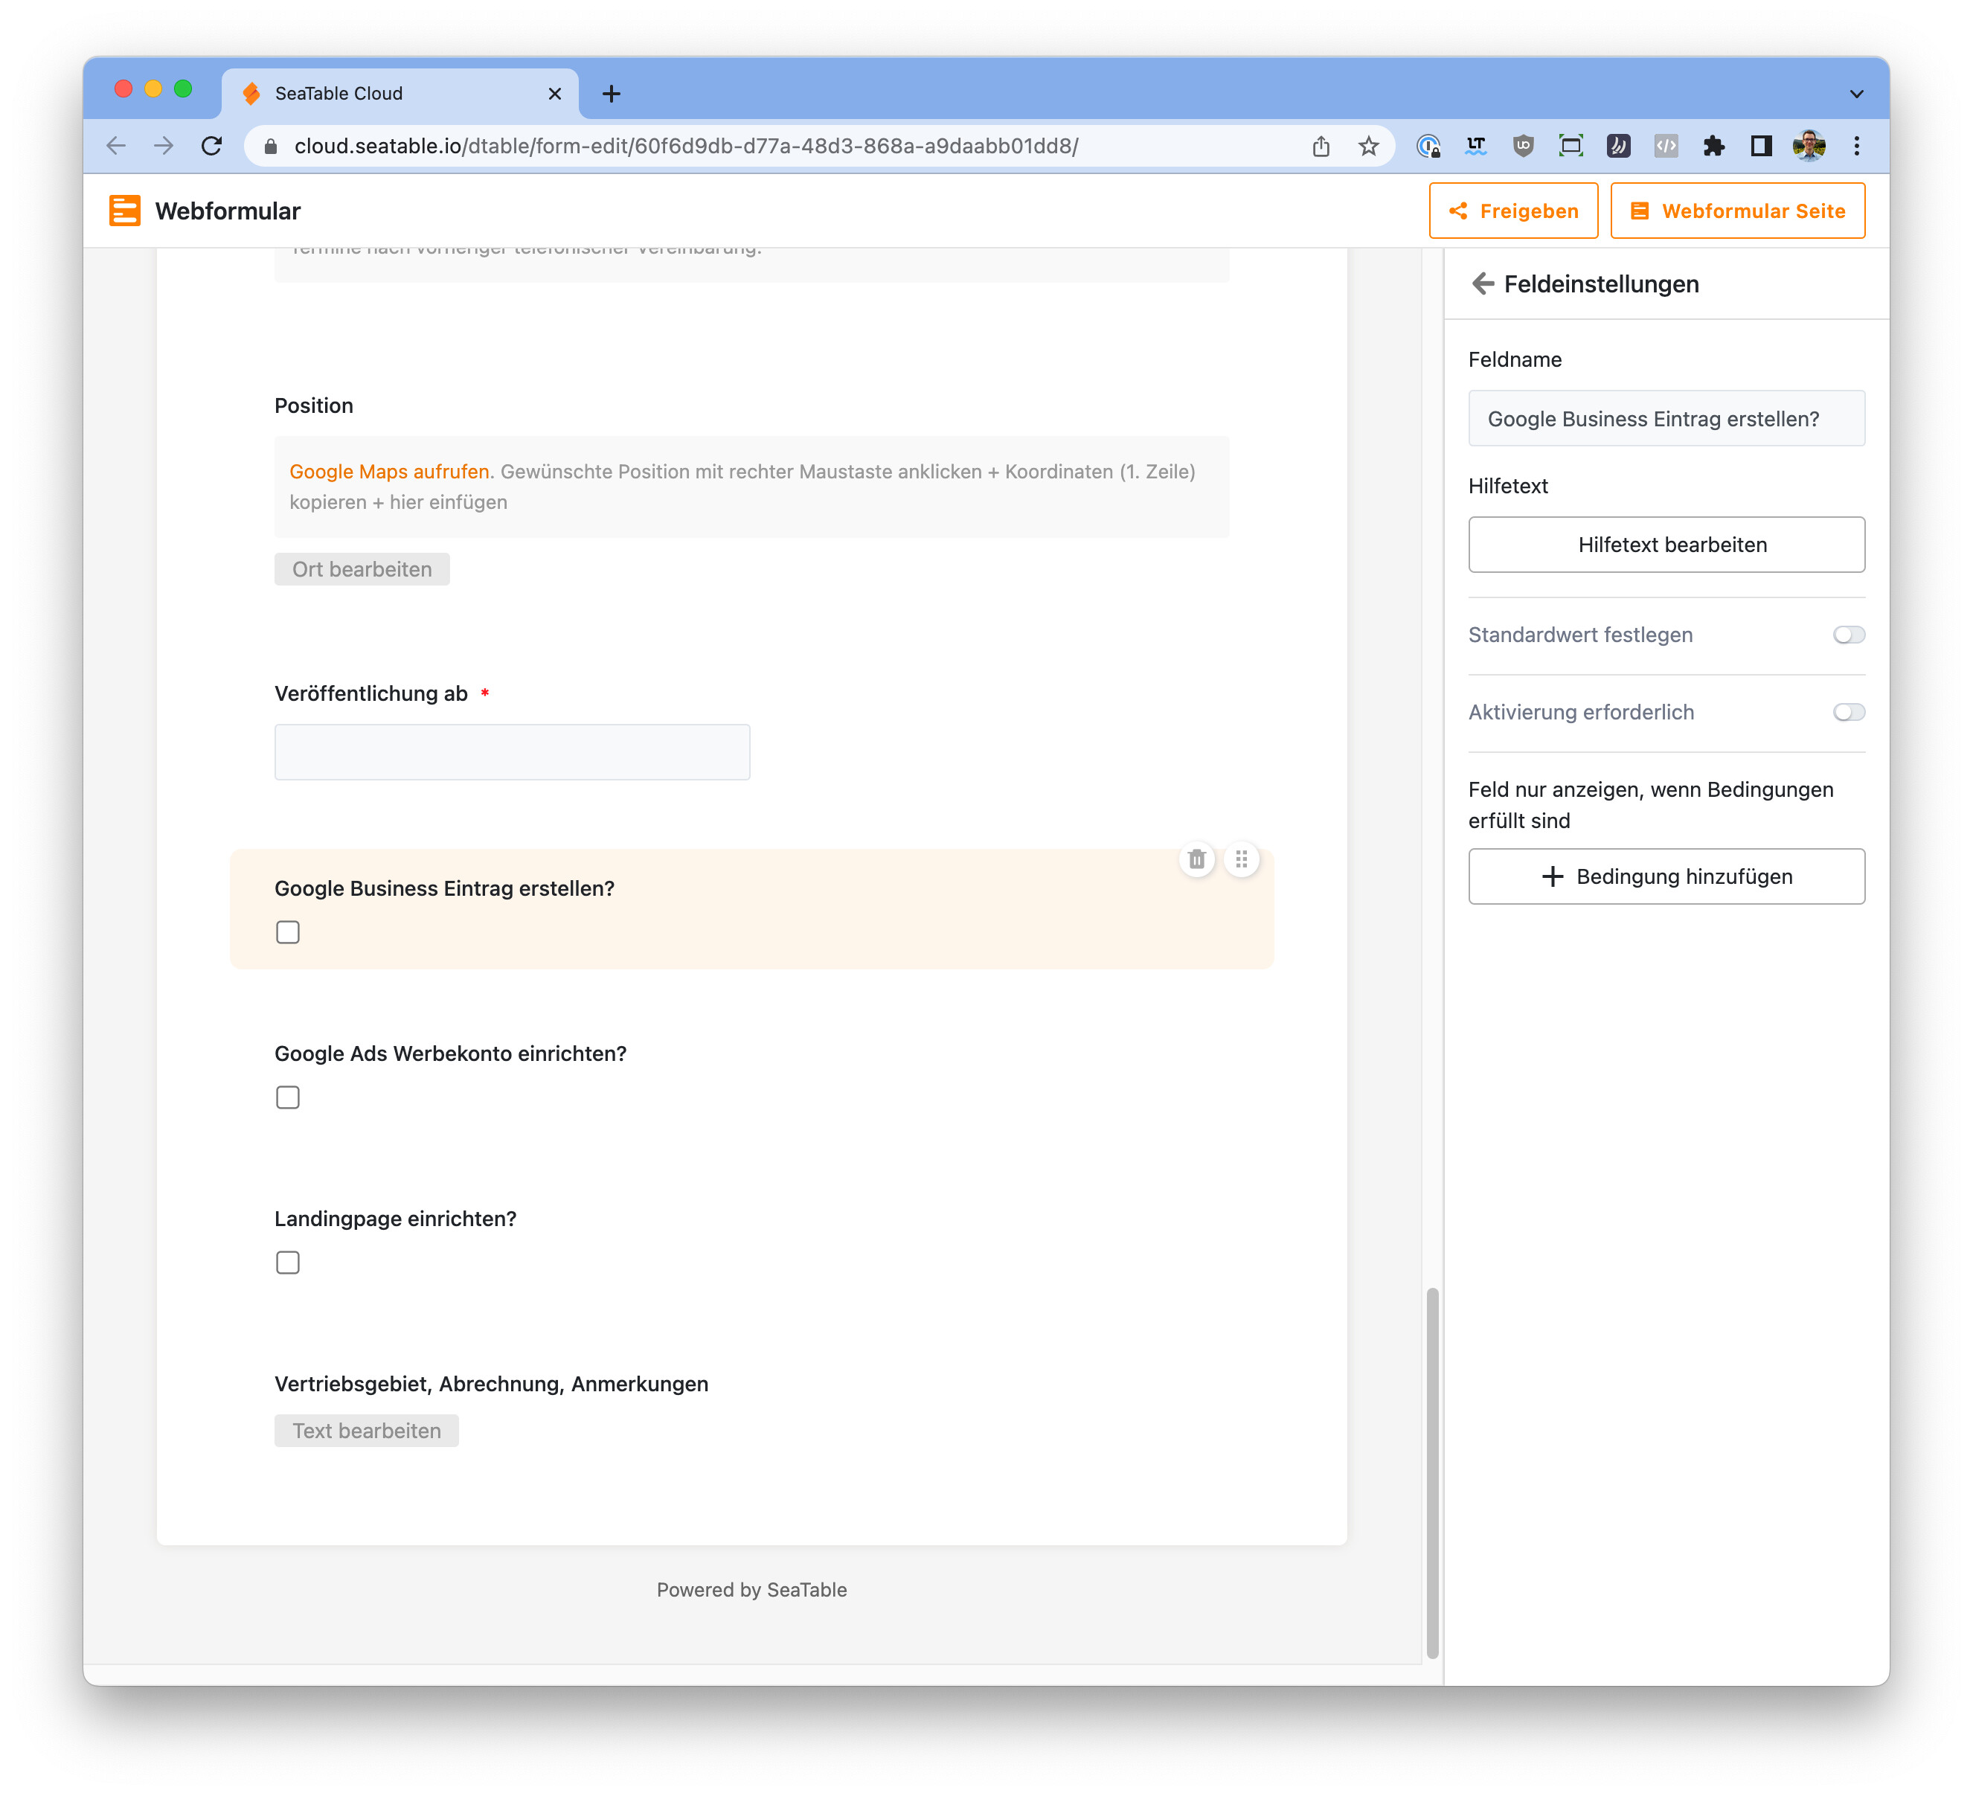Screen dimensions: 1973x1796
Task: Select the SeaTable Cloud tab
Action: click(391, 94)
